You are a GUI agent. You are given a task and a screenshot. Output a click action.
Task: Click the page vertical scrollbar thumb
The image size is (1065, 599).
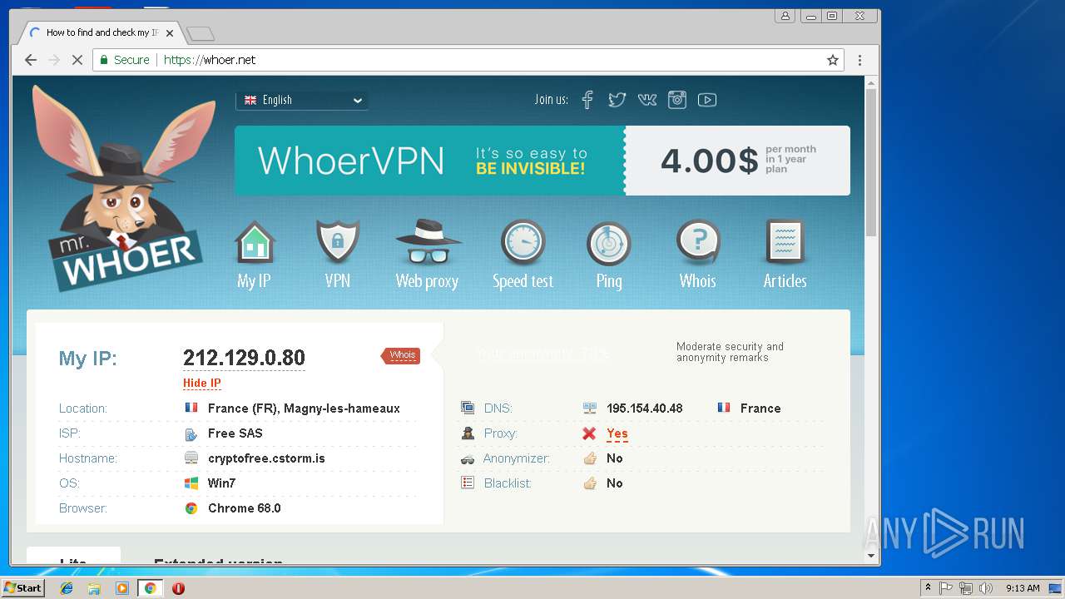point(871,162)
